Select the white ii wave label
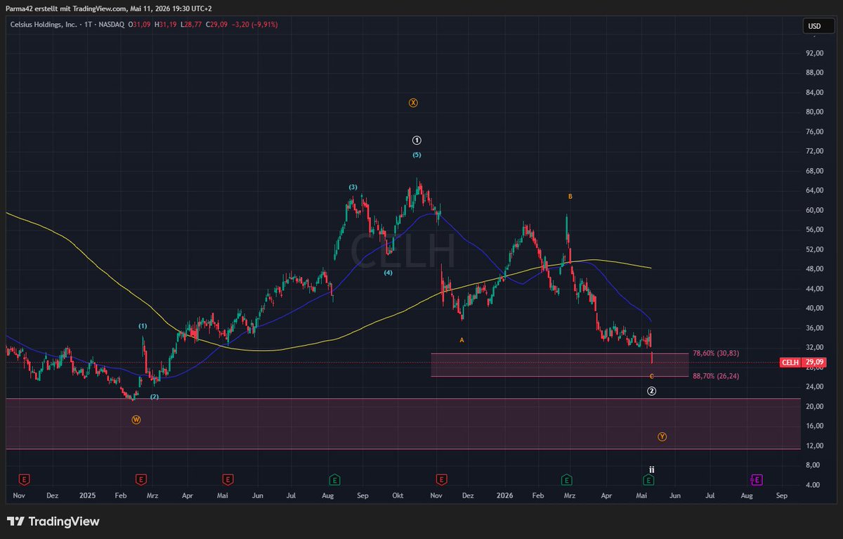The height and width of the screenshot is (539, 843). (652, 469)
